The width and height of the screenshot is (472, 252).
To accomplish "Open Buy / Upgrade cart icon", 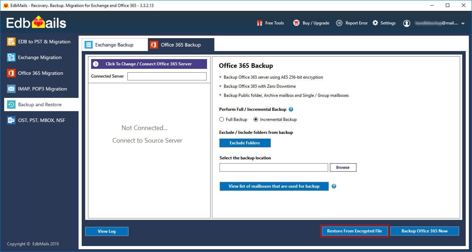I will click(296, 23).
